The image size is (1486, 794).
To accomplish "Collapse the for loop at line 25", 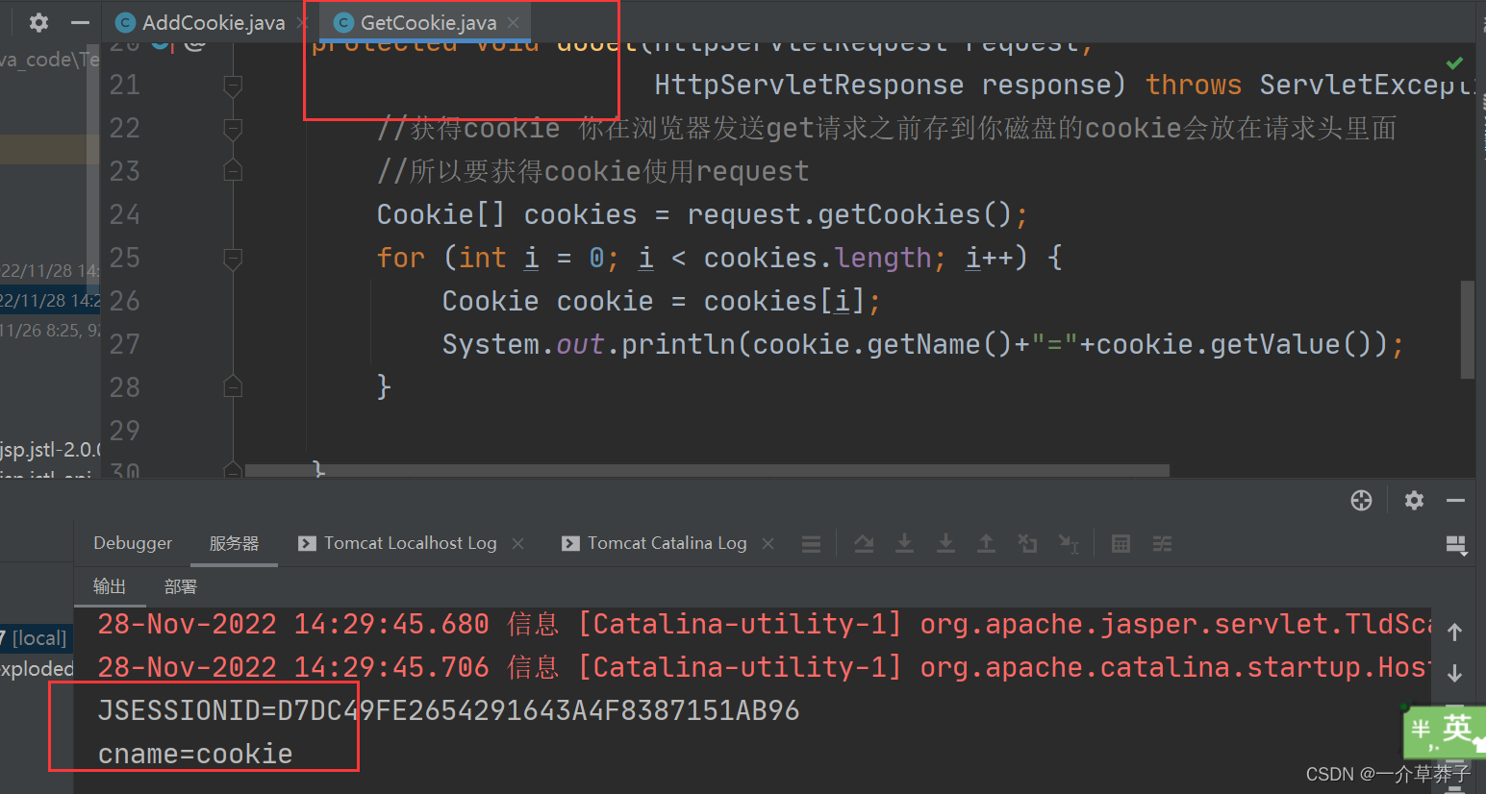I will click(233, 258).
